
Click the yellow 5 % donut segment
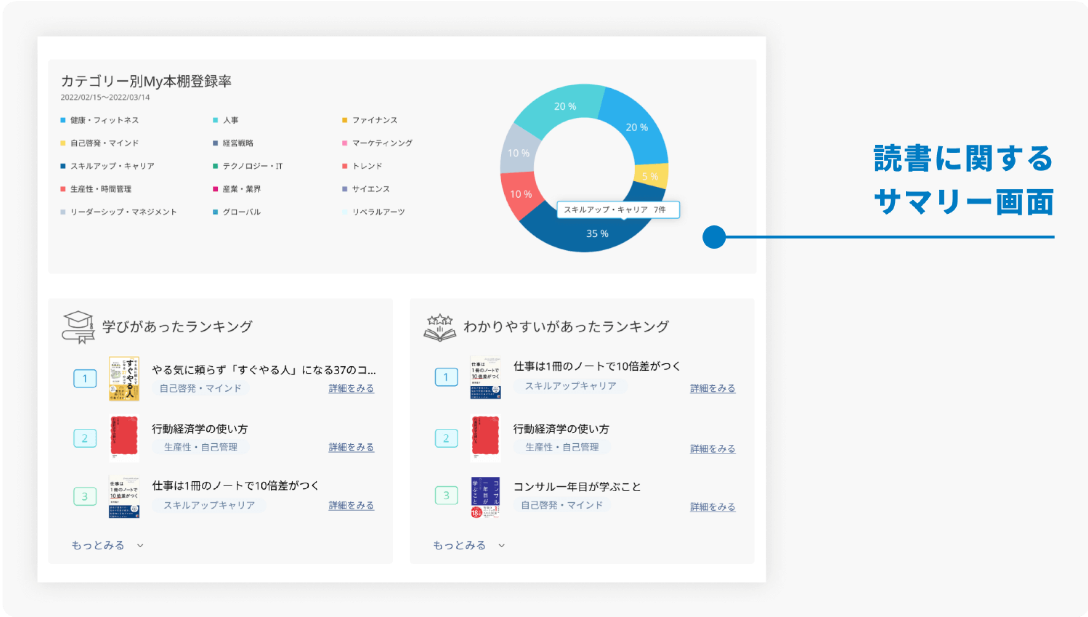650,176
